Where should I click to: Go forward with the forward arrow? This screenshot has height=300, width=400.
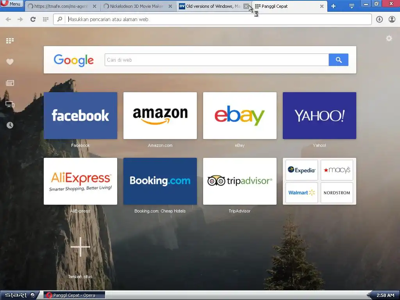pos(20,19)
